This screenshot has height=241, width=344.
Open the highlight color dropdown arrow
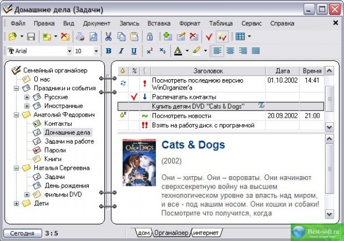(206, 51)
